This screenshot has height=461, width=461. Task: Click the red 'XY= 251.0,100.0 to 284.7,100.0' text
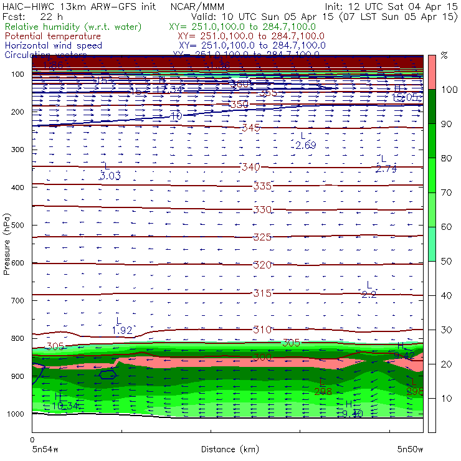click(251, 36)
